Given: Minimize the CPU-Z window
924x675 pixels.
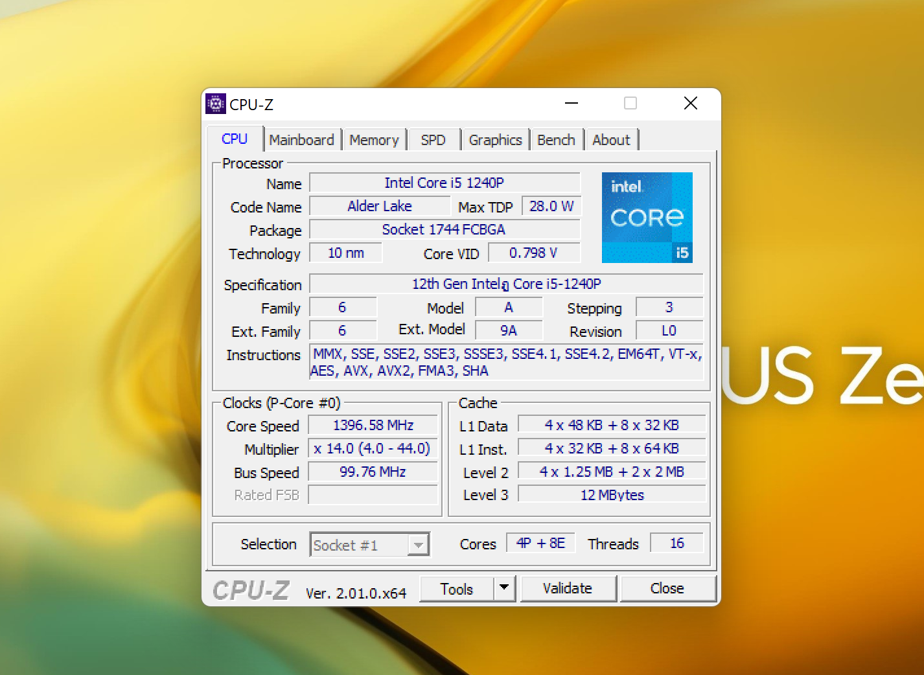Looking at the screenshot, I should pyautogui.click(x=572, y=104).
